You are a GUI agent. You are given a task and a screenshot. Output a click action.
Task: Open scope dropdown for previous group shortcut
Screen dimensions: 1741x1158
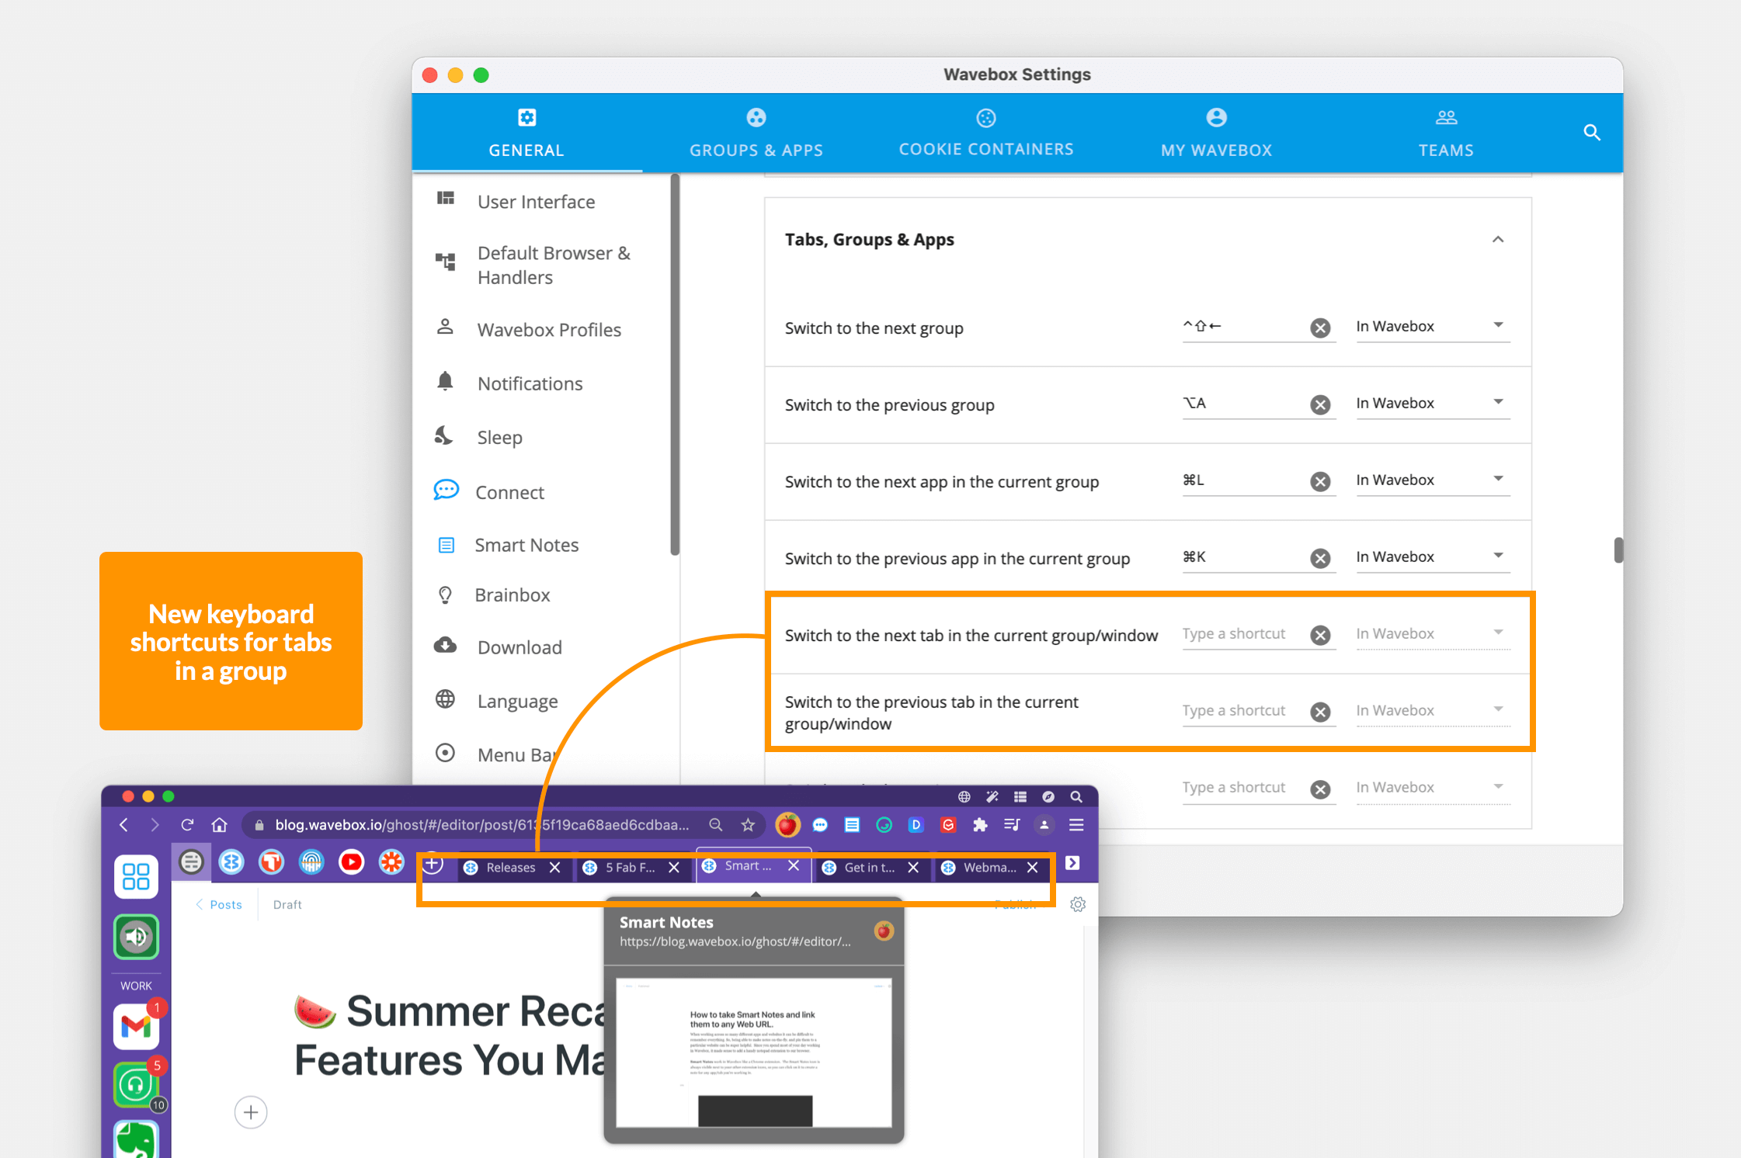tap(1433, 404)
